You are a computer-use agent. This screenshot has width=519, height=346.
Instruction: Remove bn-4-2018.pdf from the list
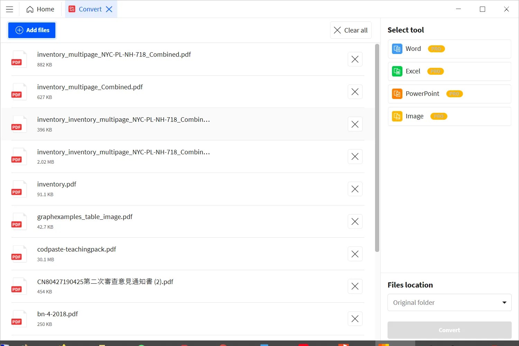pos(355,319)
